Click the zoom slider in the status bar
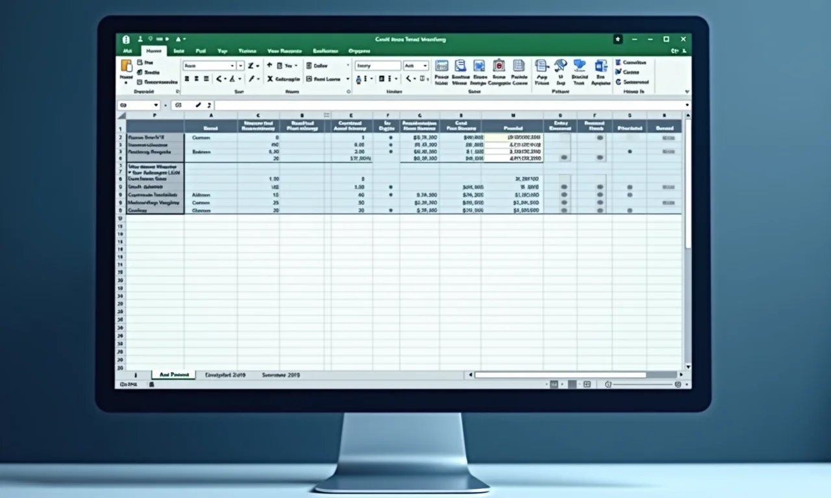The width and height of the screenshot is (831, 498). tap(643, 385)
